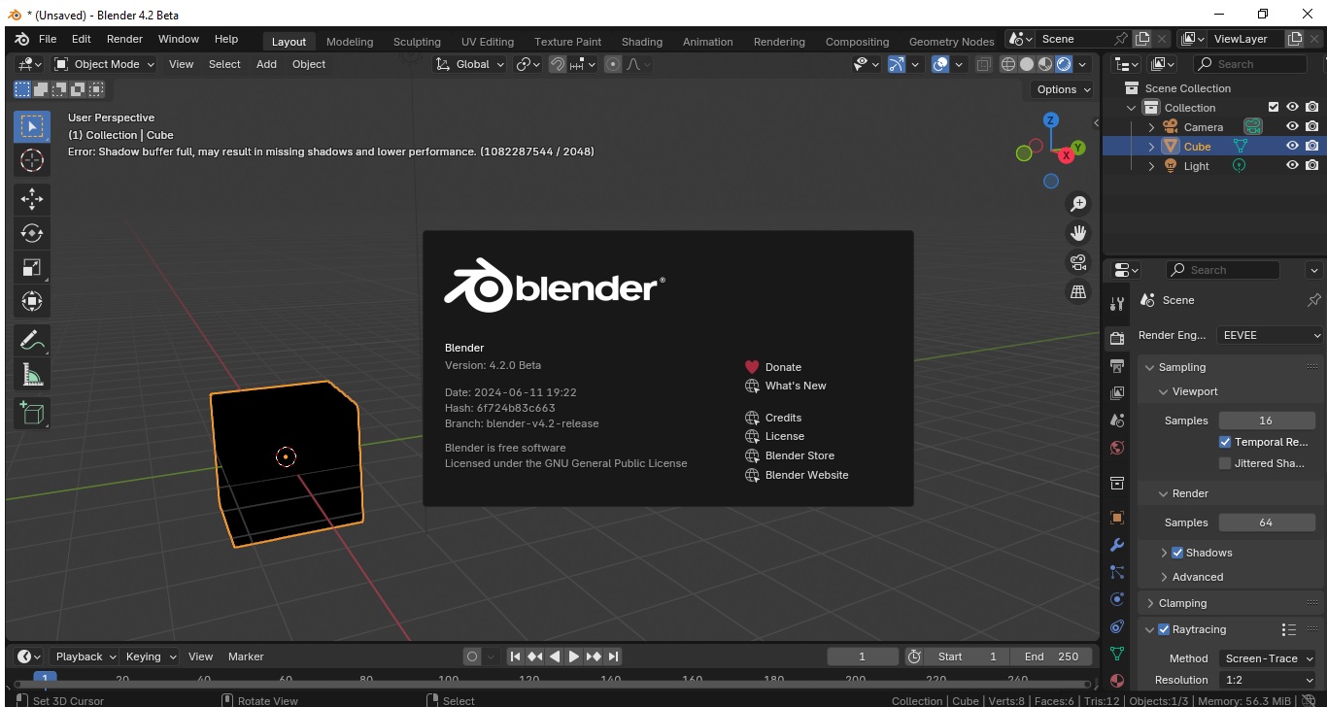
Task: Expand the Cube in outliner
Action: [x=1151, y=147]
